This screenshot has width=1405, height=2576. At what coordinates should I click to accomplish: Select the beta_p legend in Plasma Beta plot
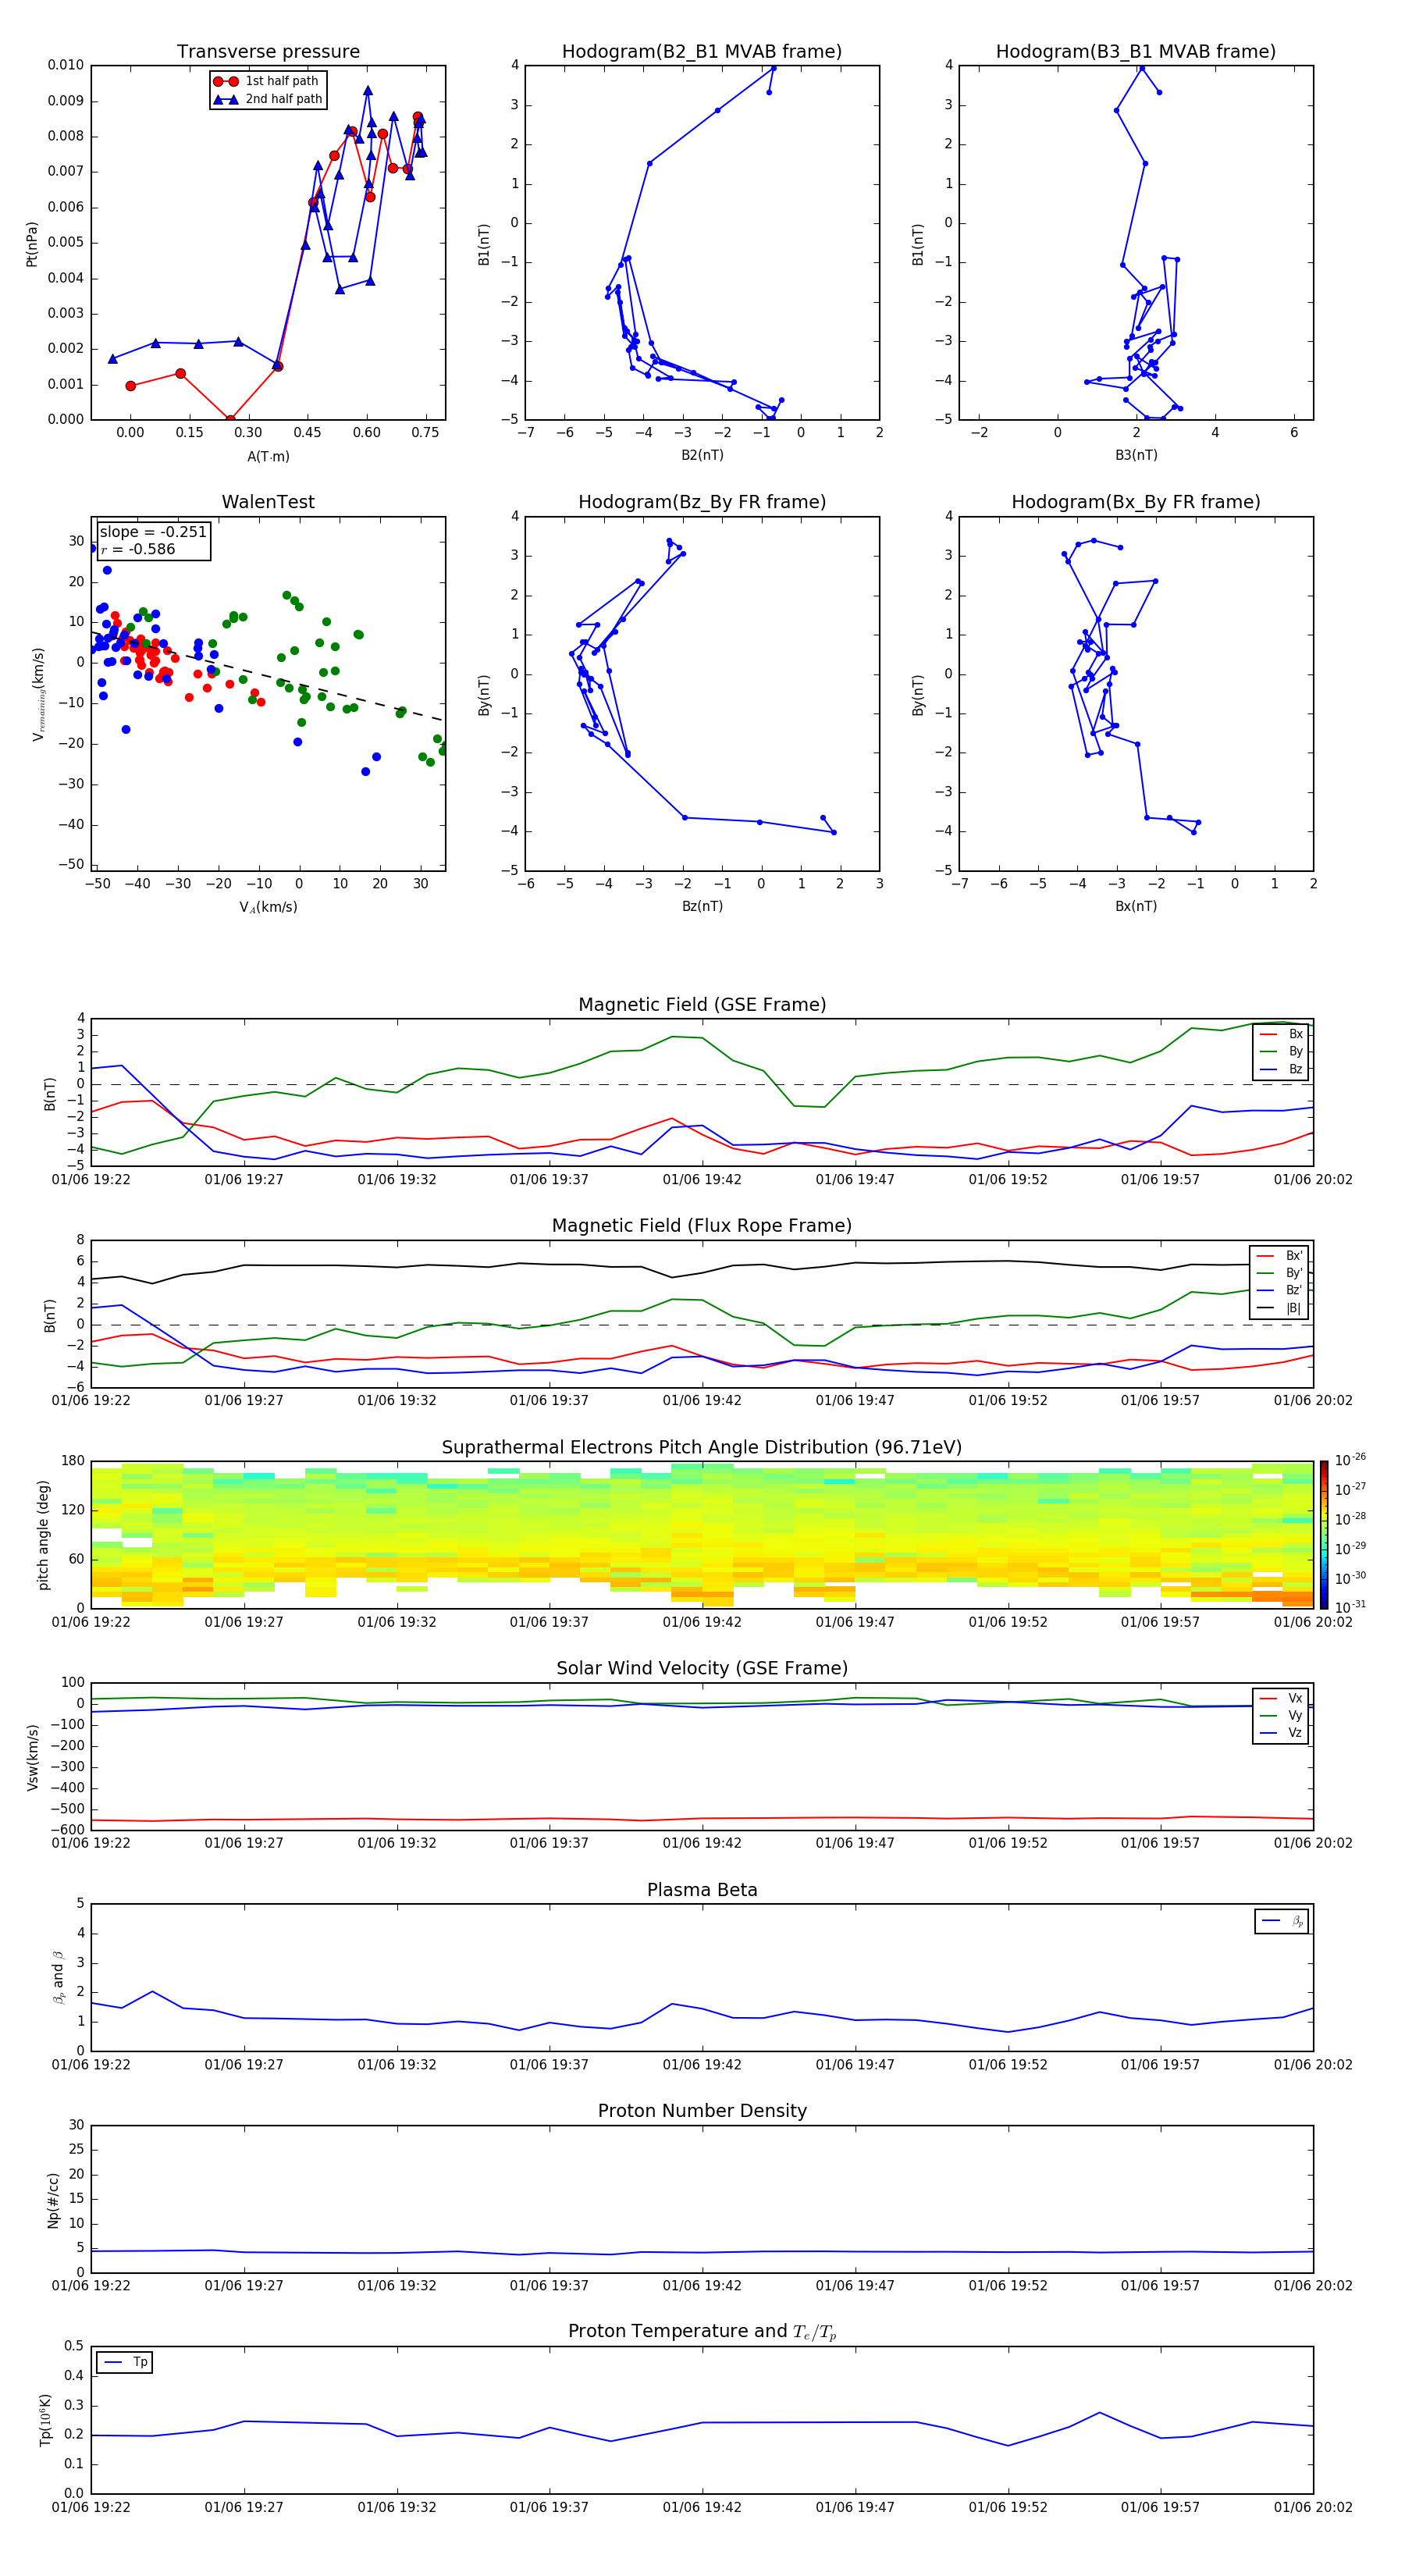1282,1921
